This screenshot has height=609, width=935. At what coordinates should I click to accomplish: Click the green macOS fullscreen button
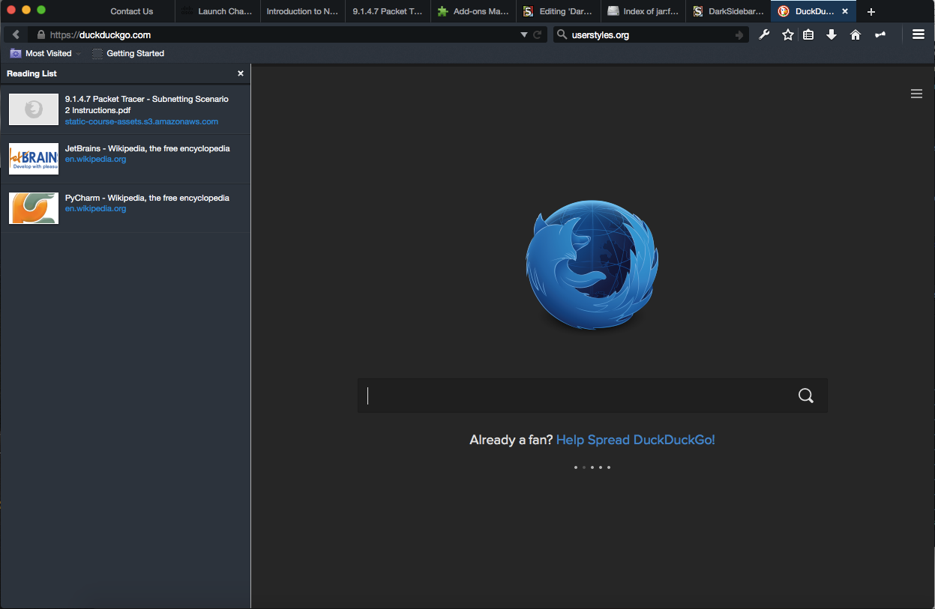coord(41,10)
